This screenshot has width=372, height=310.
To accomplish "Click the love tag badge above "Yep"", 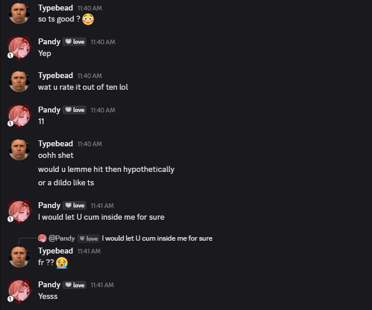I will pyautogui.click(x=75, y=42).
